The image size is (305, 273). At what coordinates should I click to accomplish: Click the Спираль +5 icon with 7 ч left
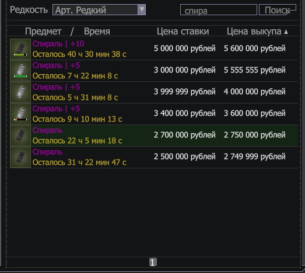(x=20, y=71)
